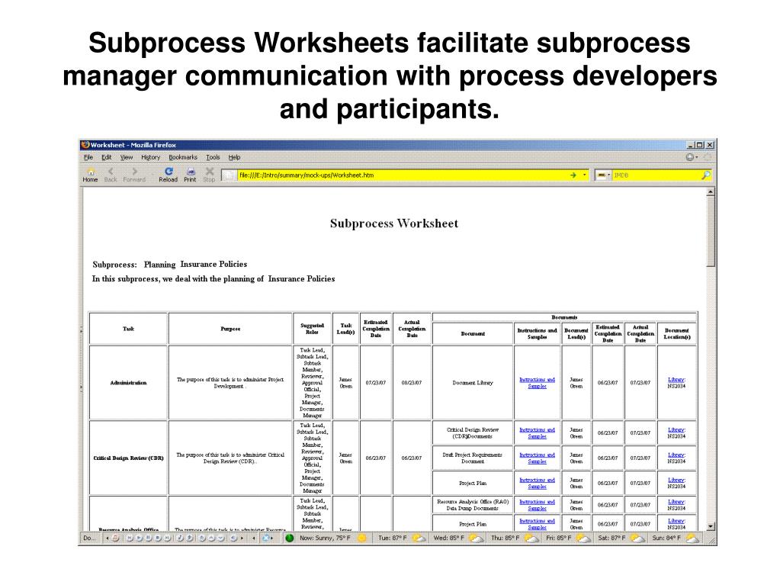
Task: Open Instructions and Samples for Critical Design Review Documents
Action: 537,432
